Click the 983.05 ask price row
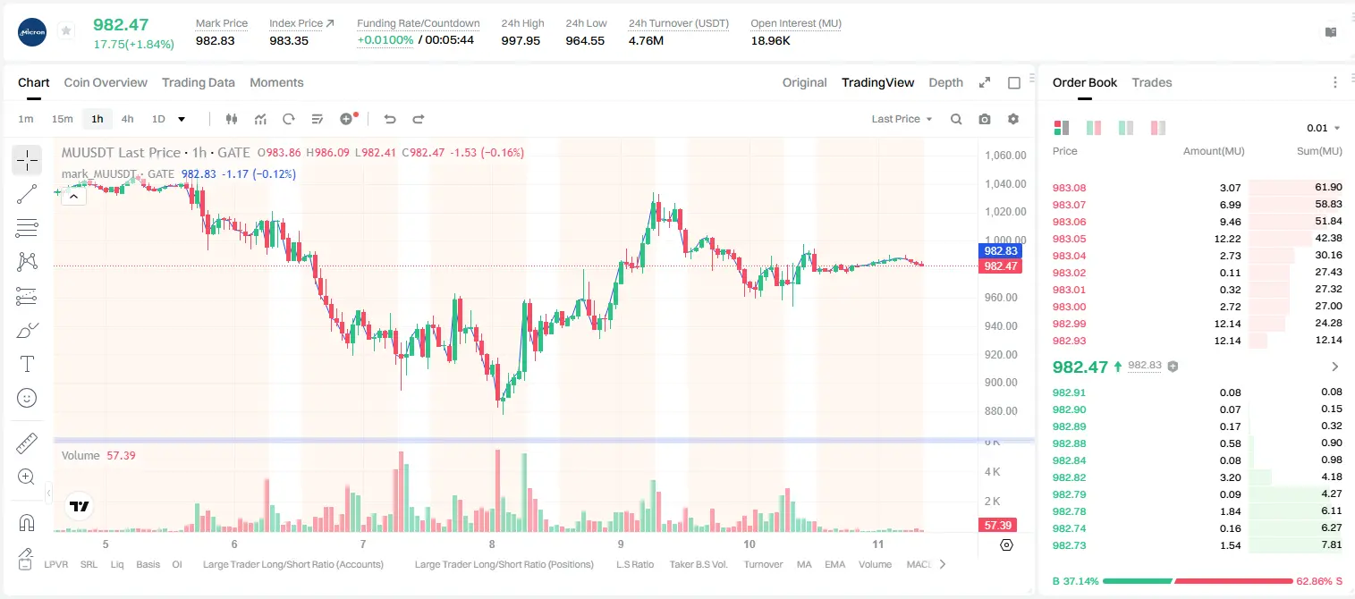1355x599 pixels. click(x=1198, y=239)
